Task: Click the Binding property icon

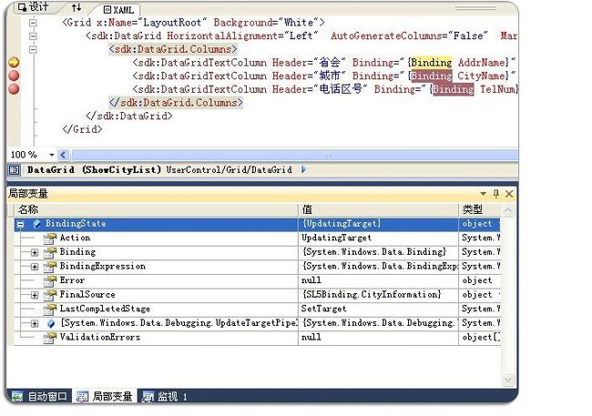Action: pos(49,252)
